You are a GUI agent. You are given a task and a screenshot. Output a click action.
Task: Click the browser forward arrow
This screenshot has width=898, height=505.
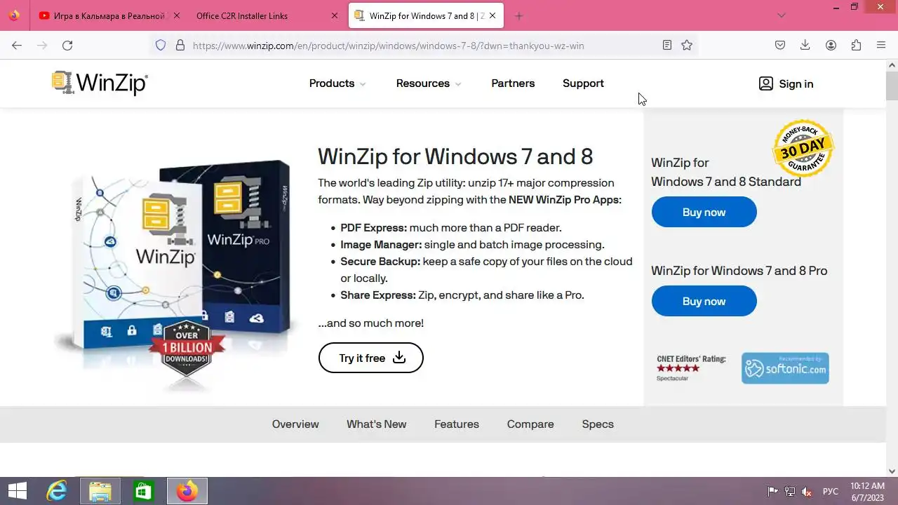[x=42, y=45]
